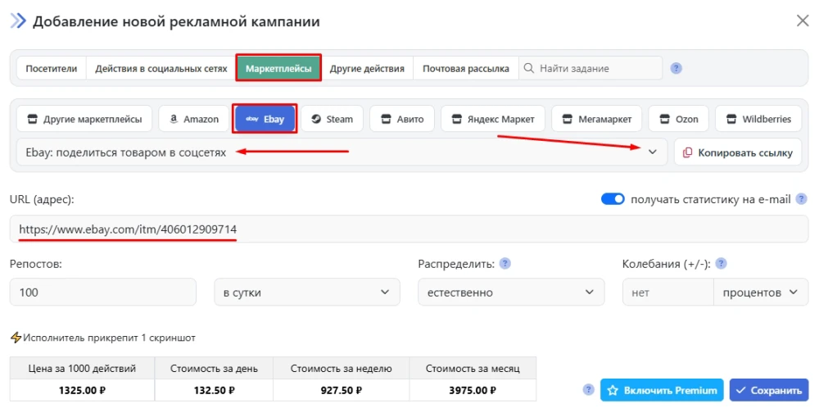The height and width of the screenshot is (413, 819).
Task: Select the Amazon marketplace button
Action: (194, 119)
